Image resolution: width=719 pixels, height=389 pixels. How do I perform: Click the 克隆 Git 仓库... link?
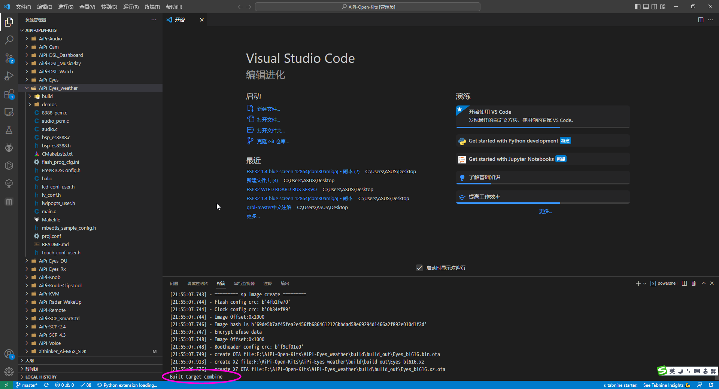pos(273,141)
